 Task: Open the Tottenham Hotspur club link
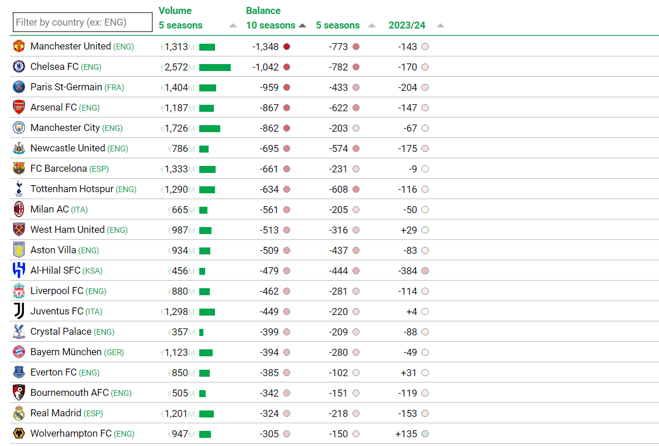click(x=72, y=189)
